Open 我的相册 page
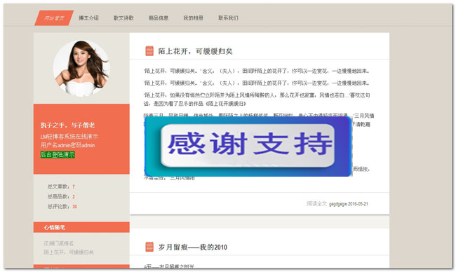 [x=194, y=18]
